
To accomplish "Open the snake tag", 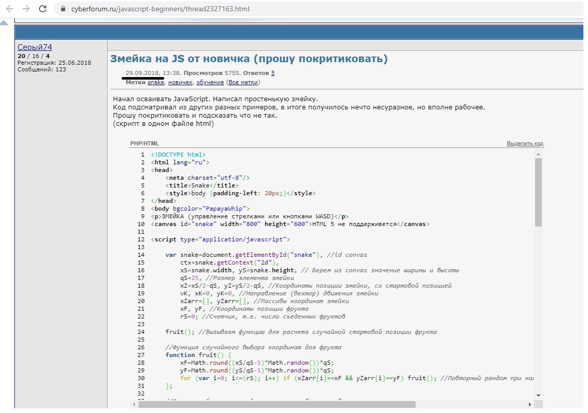I will click(155, 82).
